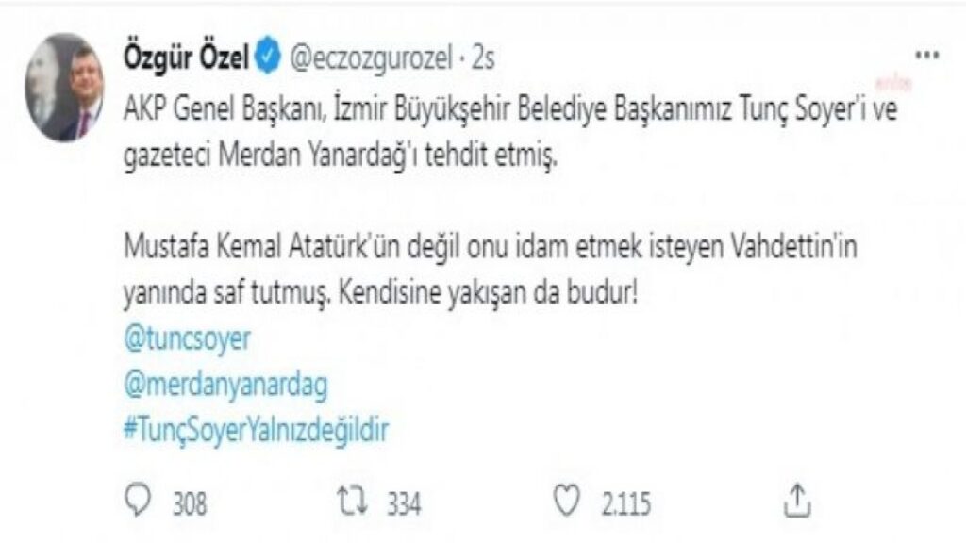966x543 pixels.
Task: Share the tweet via upload arrow icon
Action: [797, 500]
